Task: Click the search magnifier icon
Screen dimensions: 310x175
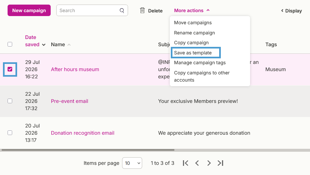Action: 122,10
